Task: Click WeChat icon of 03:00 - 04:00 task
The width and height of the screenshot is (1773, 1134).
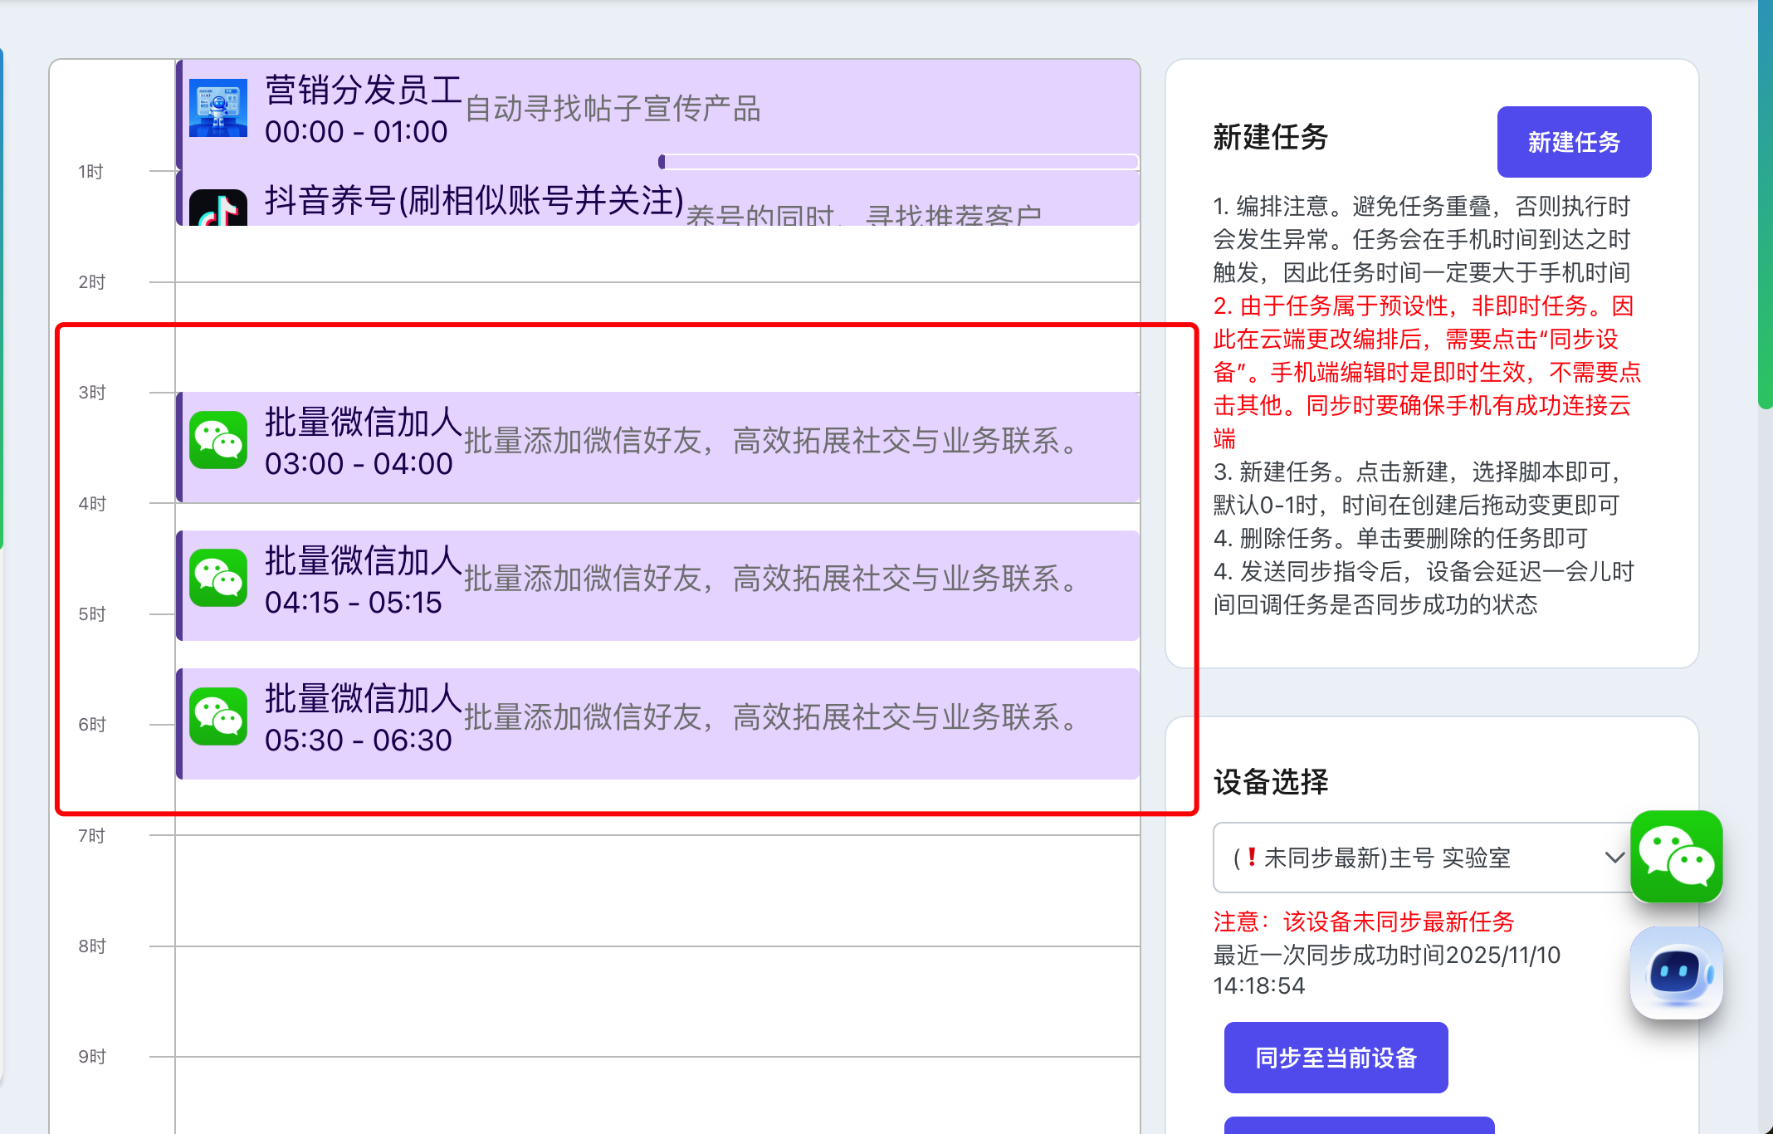Action: (217, 440)
